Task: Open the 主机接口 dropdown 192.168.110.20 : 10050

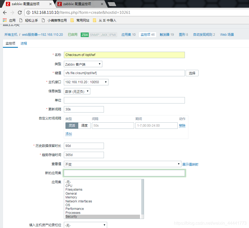Action: pyautogui.click(x=86, y=82)
